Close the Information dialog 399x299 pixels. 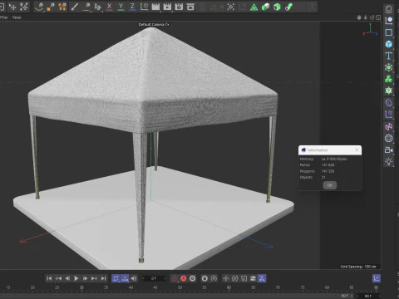point(357,149)
